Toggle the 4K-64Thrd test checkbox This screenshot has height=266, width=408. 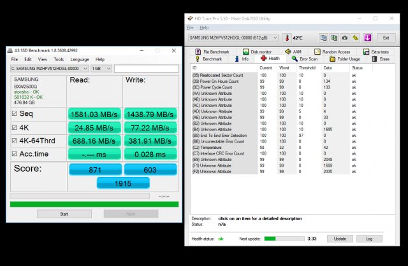coord(14,141)
